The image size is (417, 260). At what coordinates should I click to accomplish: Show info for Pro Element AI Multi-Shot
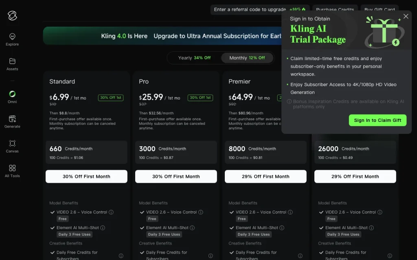tap(192, 228)
